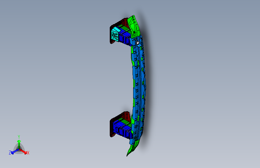Click the green Y axis of the triad
260x168 pixels.
(19, 143)
